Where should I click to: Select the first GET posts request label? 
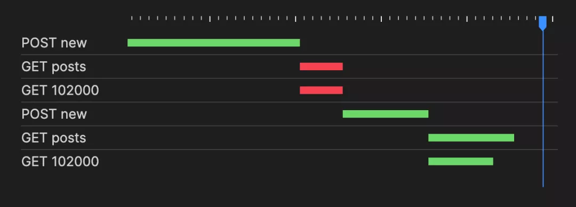pyautogui.click(x=54, y=67)
